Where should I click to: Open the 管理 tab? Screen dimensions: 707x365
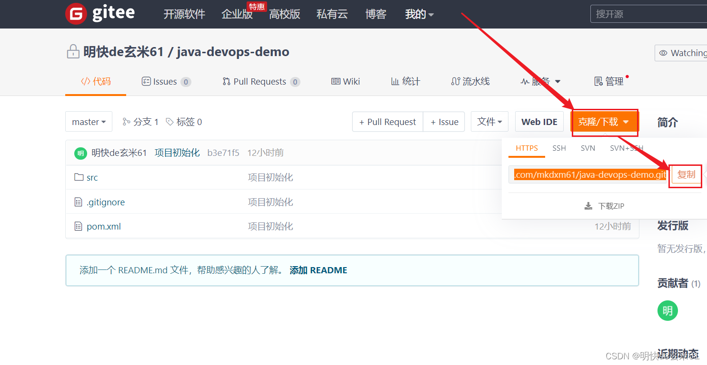pyautogui.click(x=609, y=82)
